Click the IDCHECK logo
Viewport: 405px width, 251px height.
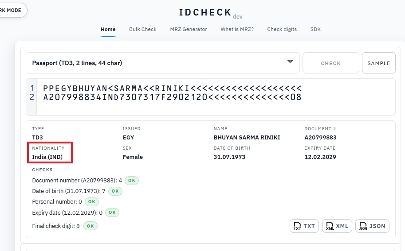[205, 12]
